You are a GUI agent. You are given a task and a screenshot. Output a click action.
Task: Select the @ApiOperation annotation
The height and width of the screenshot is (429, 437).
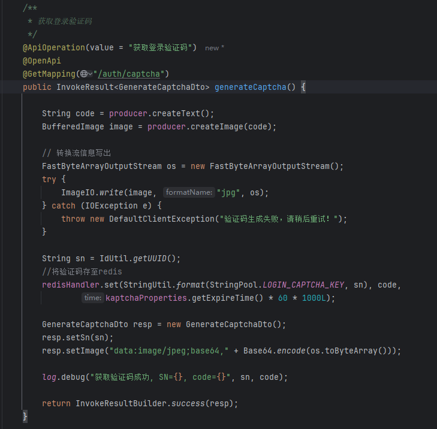pos(54,48)
